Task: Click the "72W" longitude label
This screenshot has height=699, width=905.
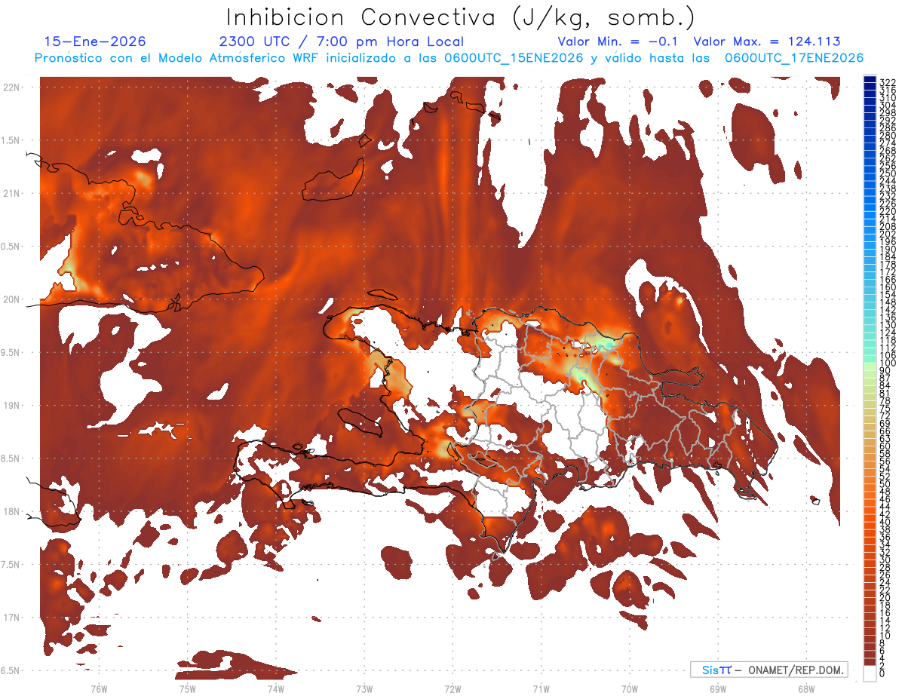Action: (452, 688)
